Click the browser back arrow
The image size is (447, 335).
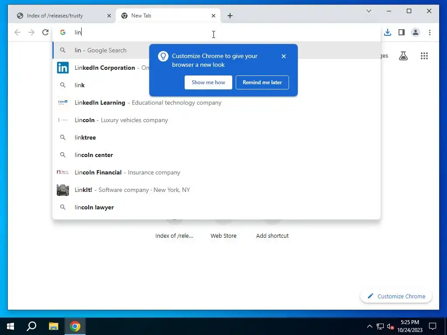click(x=17, y=32)
